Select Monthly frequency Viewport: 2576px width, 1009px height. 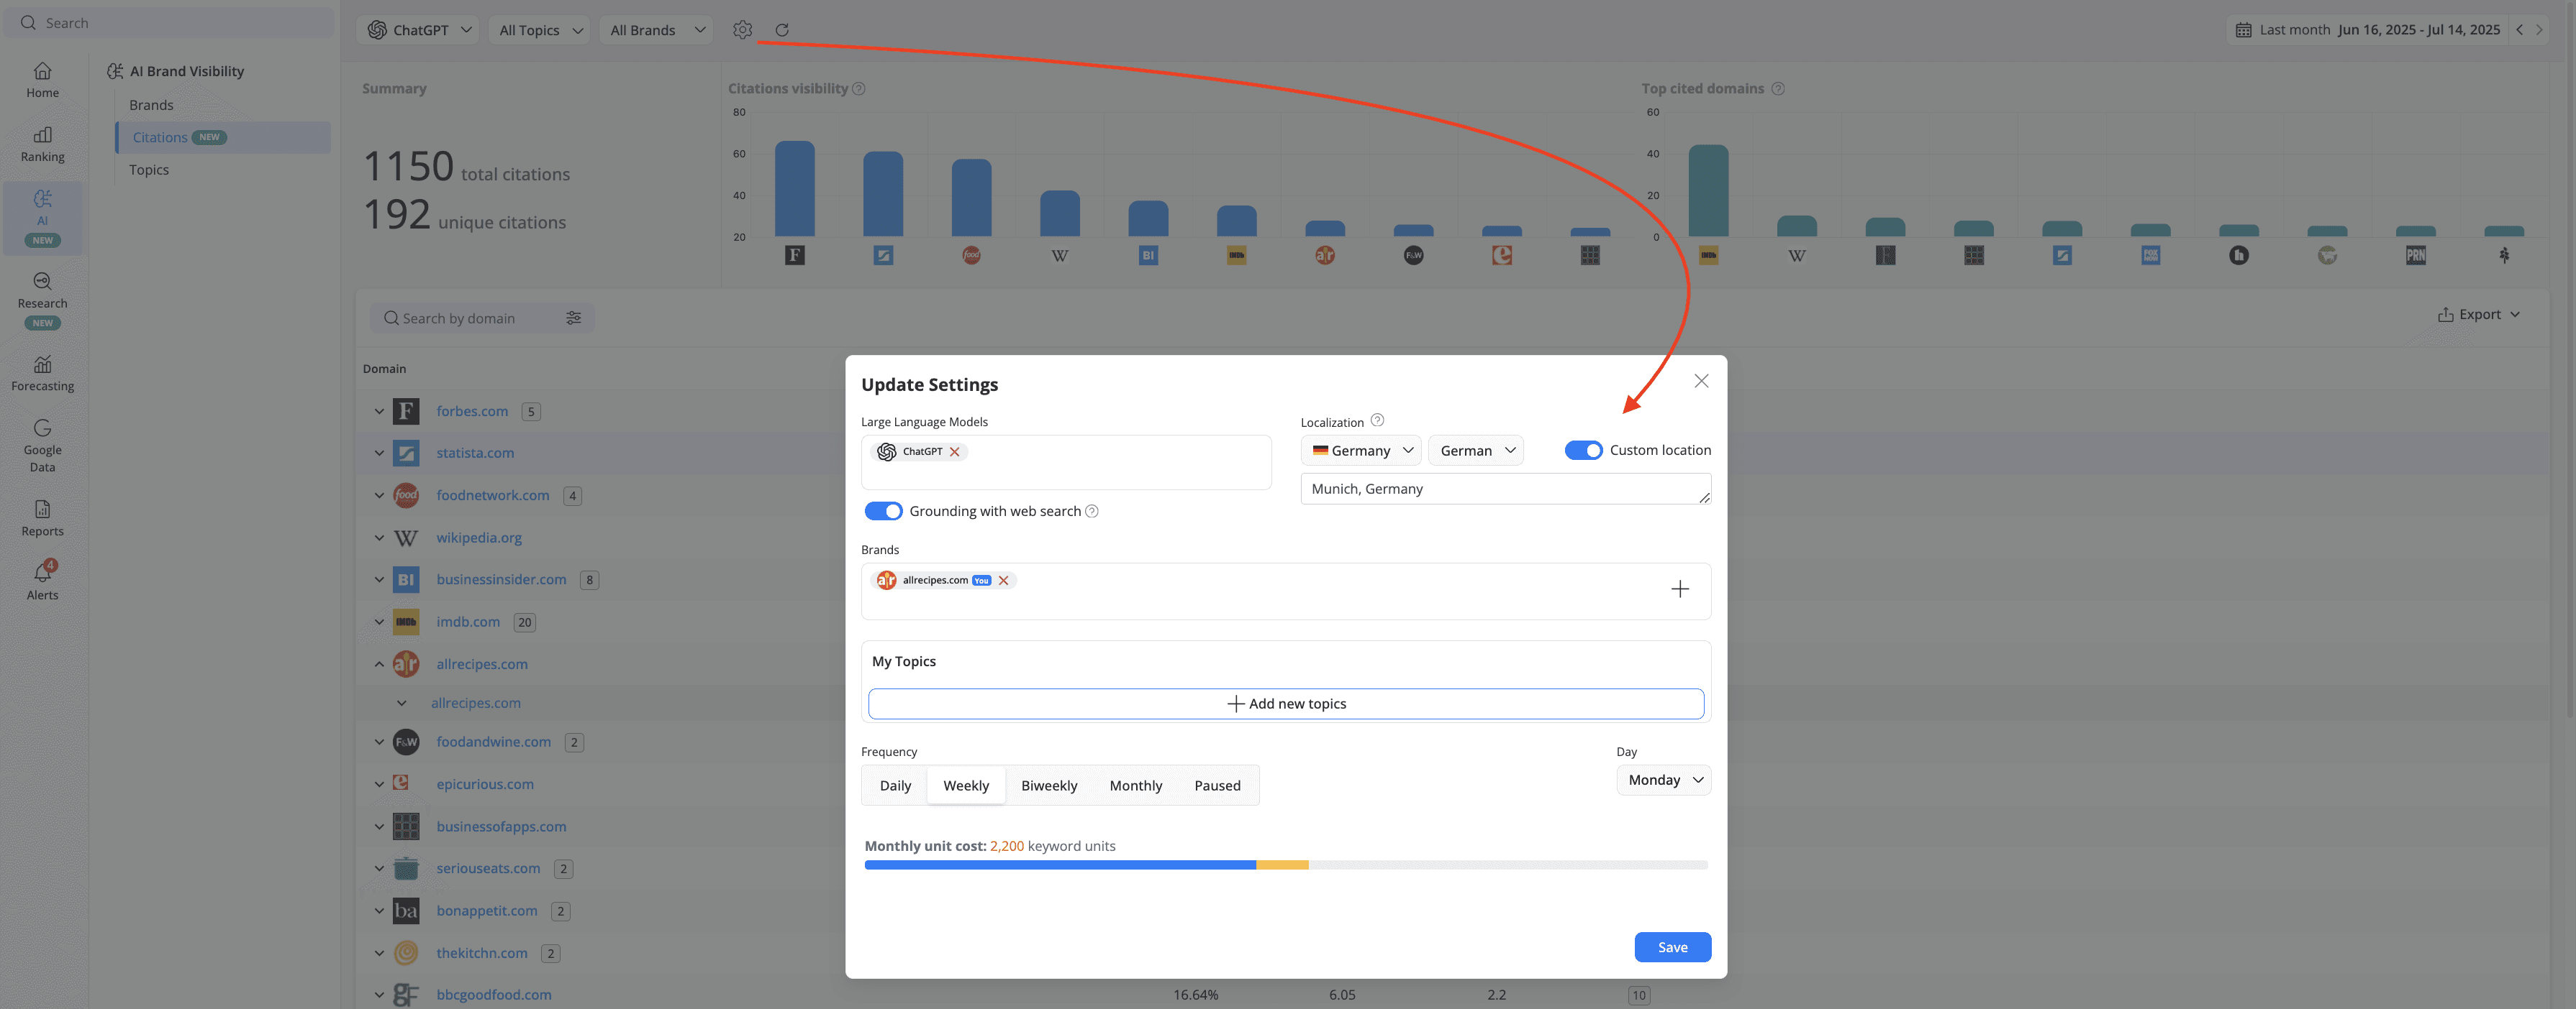1136,785
